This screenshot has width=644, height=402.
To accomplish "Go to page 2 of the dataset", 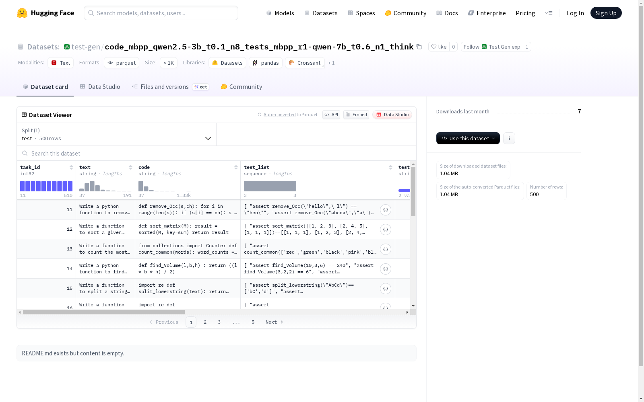I will 205,322.
